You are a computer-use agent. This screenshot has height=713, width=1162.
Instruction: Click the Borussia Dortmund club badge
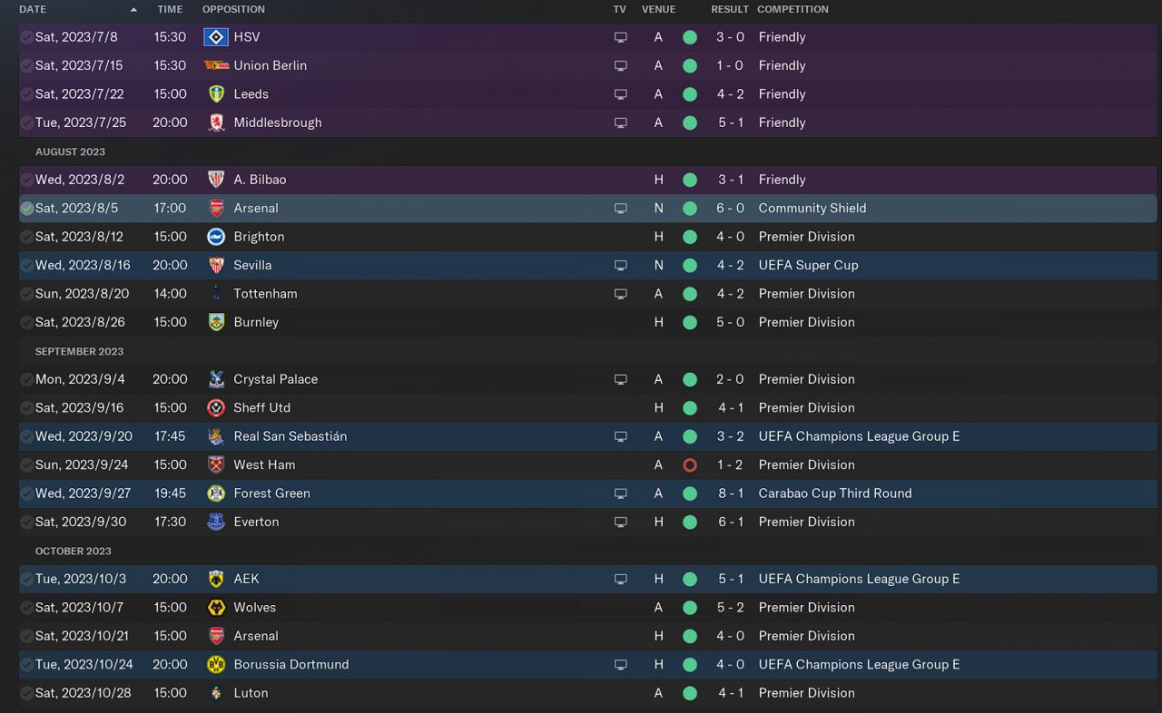tap(216, 664)
